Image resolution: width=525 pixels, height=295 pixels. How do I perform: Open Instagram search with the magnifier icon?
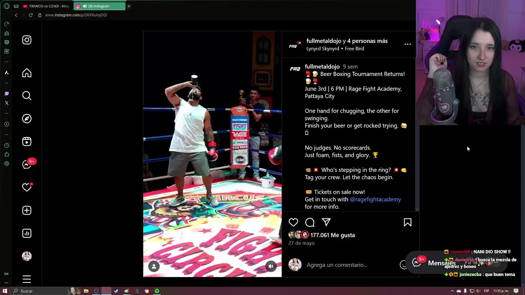click(x=27, y=95)
